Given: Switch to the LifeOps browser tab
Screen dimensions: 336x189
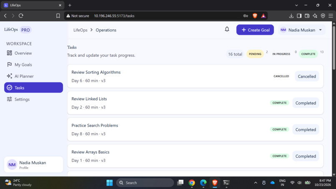Looking at the screenshot, I should [33, 5].
